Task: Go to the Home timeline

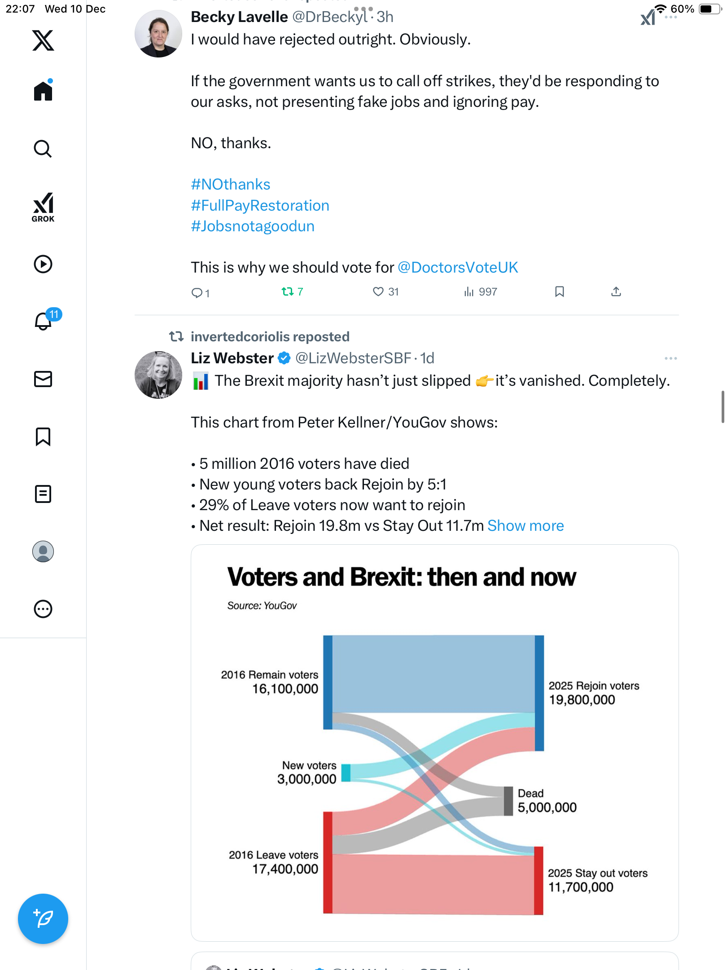Action: pos(43,91)
